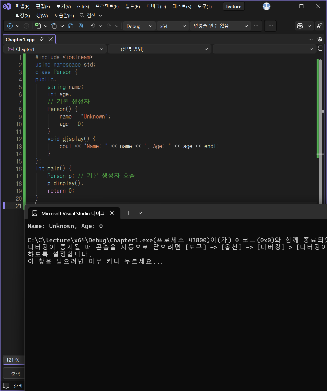The height and width of the screenshot is (391, 327).
Task: Close the Chapter1.cpp editor tab
Action: [51, 39]
